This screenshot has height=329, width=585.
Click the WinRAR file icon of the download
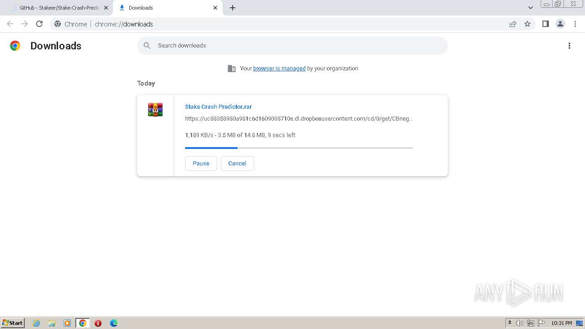pos(155,110)
